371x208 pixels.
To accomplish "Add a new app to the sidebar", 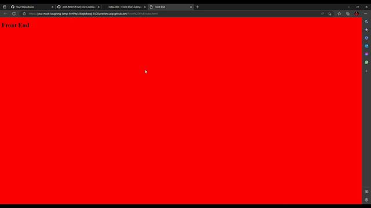I will coord(366,71).
